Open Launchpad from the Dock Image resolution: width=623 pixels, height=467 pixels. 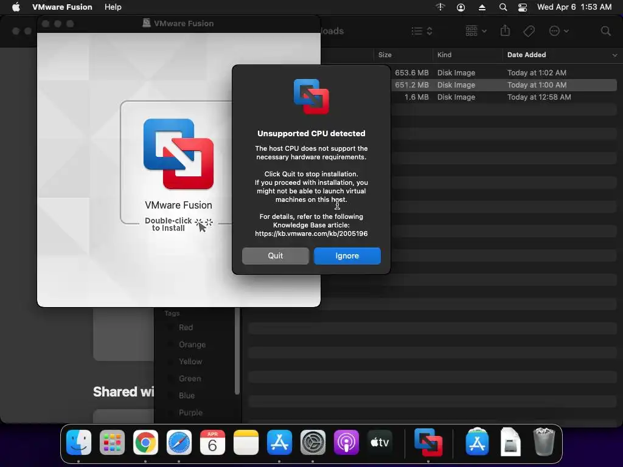click(112, 442)
